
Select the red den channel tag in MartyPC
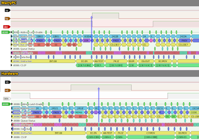(7, 27)
